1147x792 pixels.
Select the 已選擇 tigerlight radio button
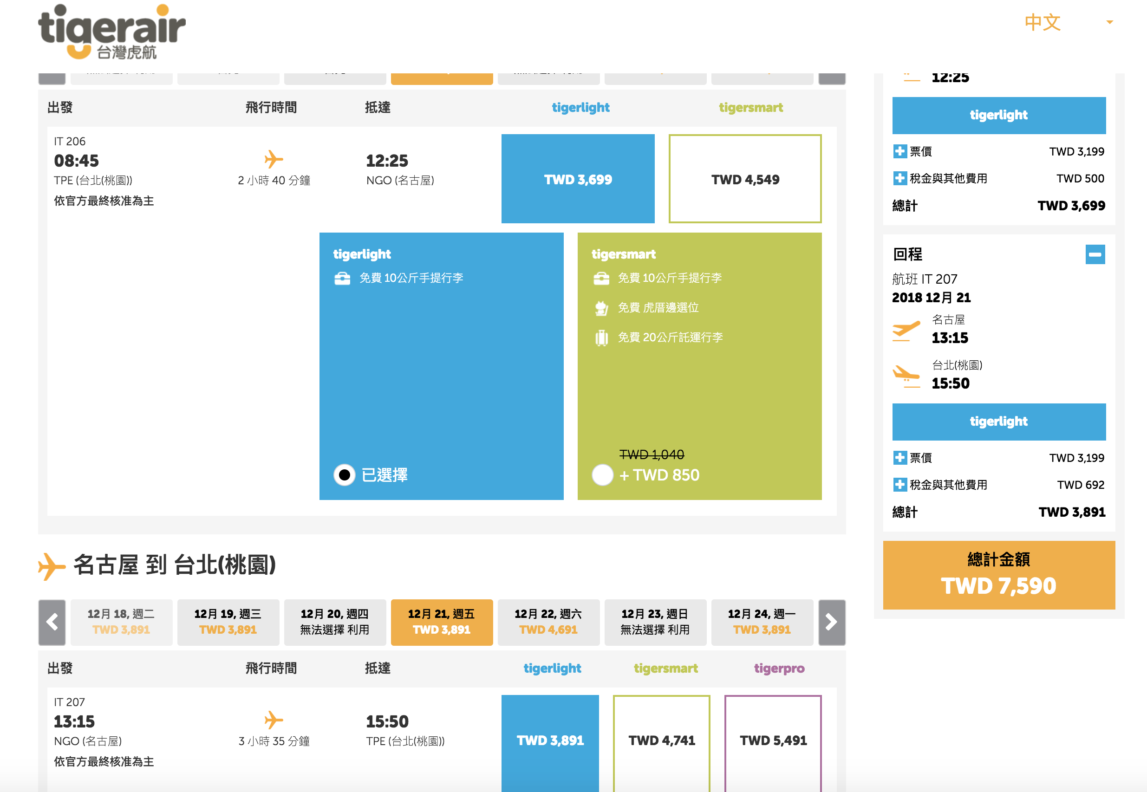point(344,475)
